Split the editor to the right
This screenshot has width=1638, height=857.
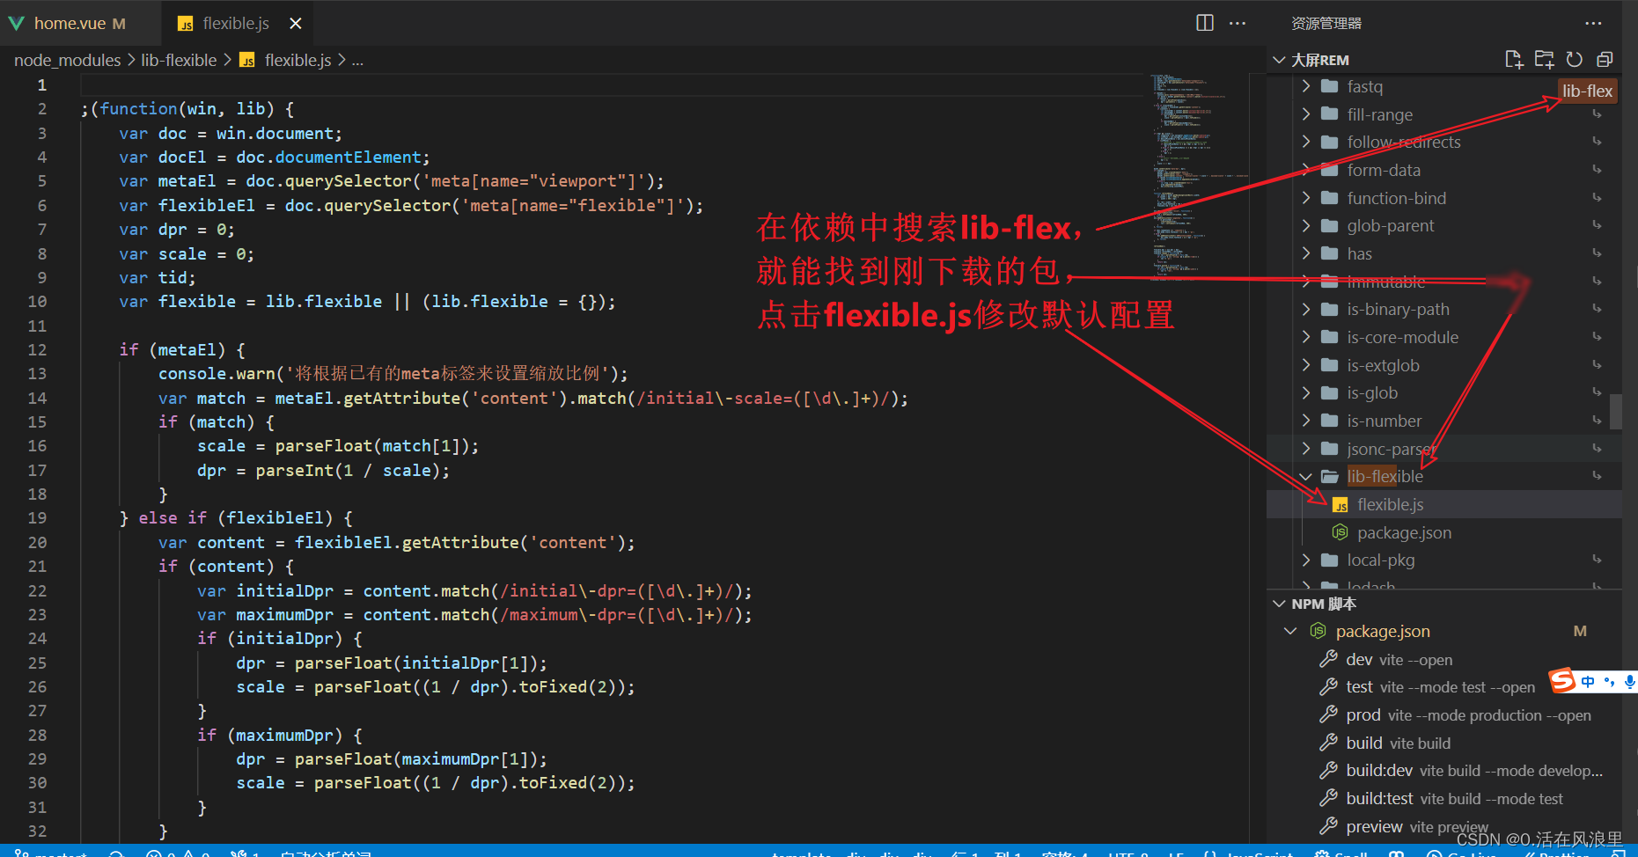coord(1205,23)
